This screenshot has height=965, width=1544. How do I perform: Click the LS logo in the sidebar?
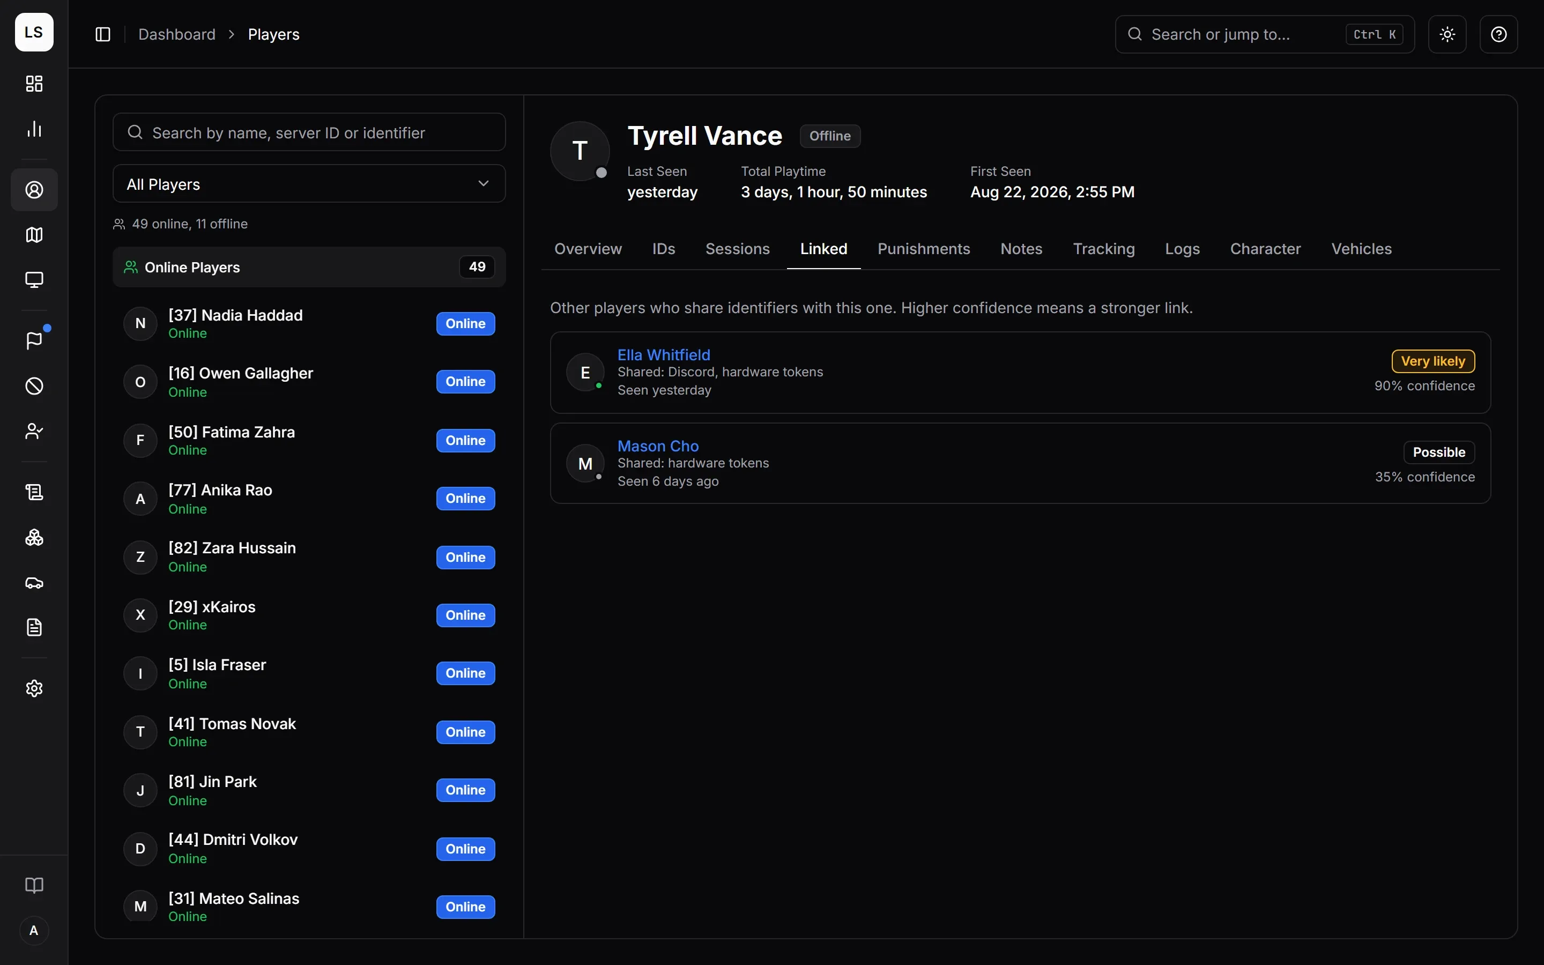click(34, 32)
